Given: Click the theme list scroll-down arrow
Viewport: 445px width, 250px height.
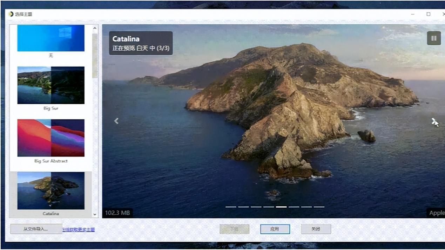Looking at the screenshot, I should pyautogui.click(x=95, y=214).
